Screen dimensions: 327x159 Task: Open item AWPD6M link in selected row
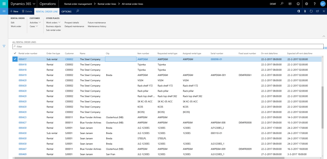tap(143, 59)
